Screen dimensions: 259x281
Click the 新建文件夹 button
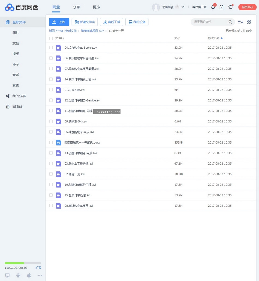[x=85, y=22]
